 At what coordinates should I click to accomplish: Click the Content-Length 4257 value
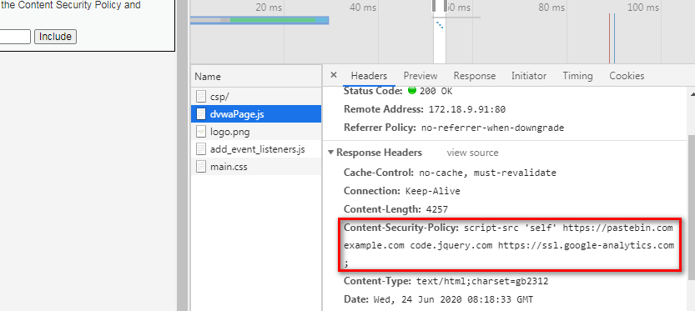point(436,209)
